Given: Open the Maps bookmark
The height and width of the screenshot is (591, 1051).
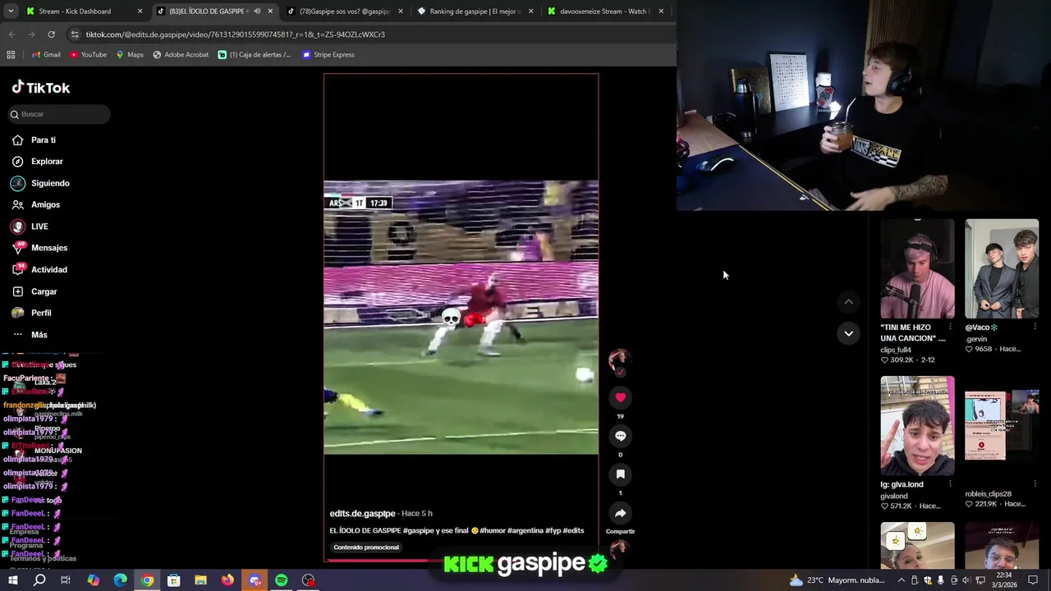Looking at the screenshot, I should coord(130,55).
